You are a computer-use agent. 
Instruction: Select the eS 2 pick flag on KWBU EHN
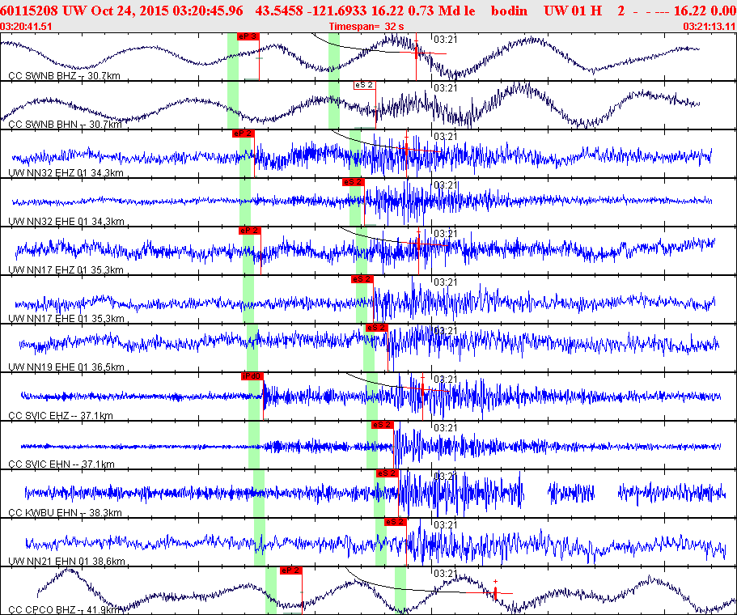(387, 473)
